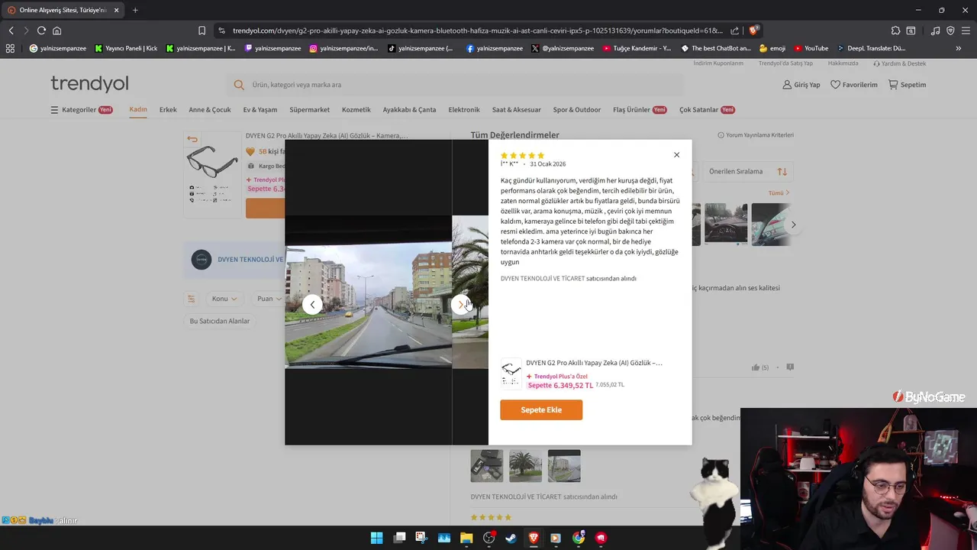This screenshot has height=550, width=977.
Task: Open Flaş Ürünler category
Action: (x=640, y=110)
